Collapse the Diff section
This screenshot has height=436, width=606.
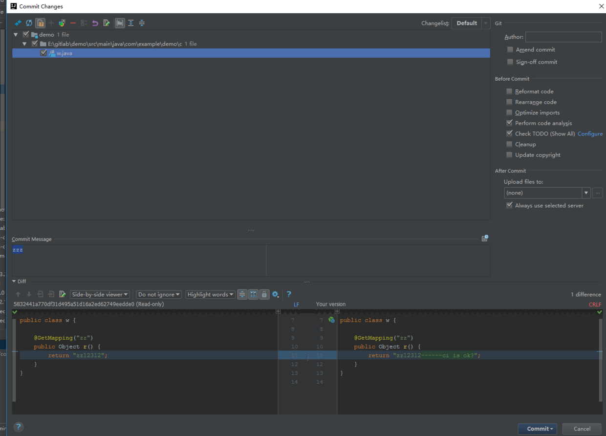(15, 282)
